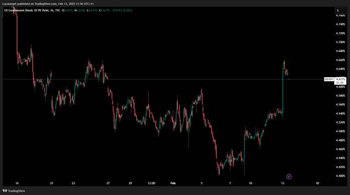350x195 pixels.
Task: Click the 4.580% price axis label
Action: pos(340,96)
